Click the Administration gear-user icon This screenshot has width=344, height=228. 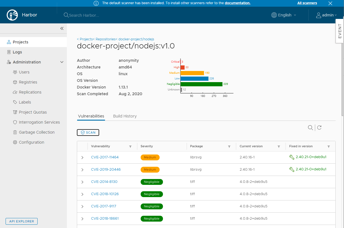[9, 62]
